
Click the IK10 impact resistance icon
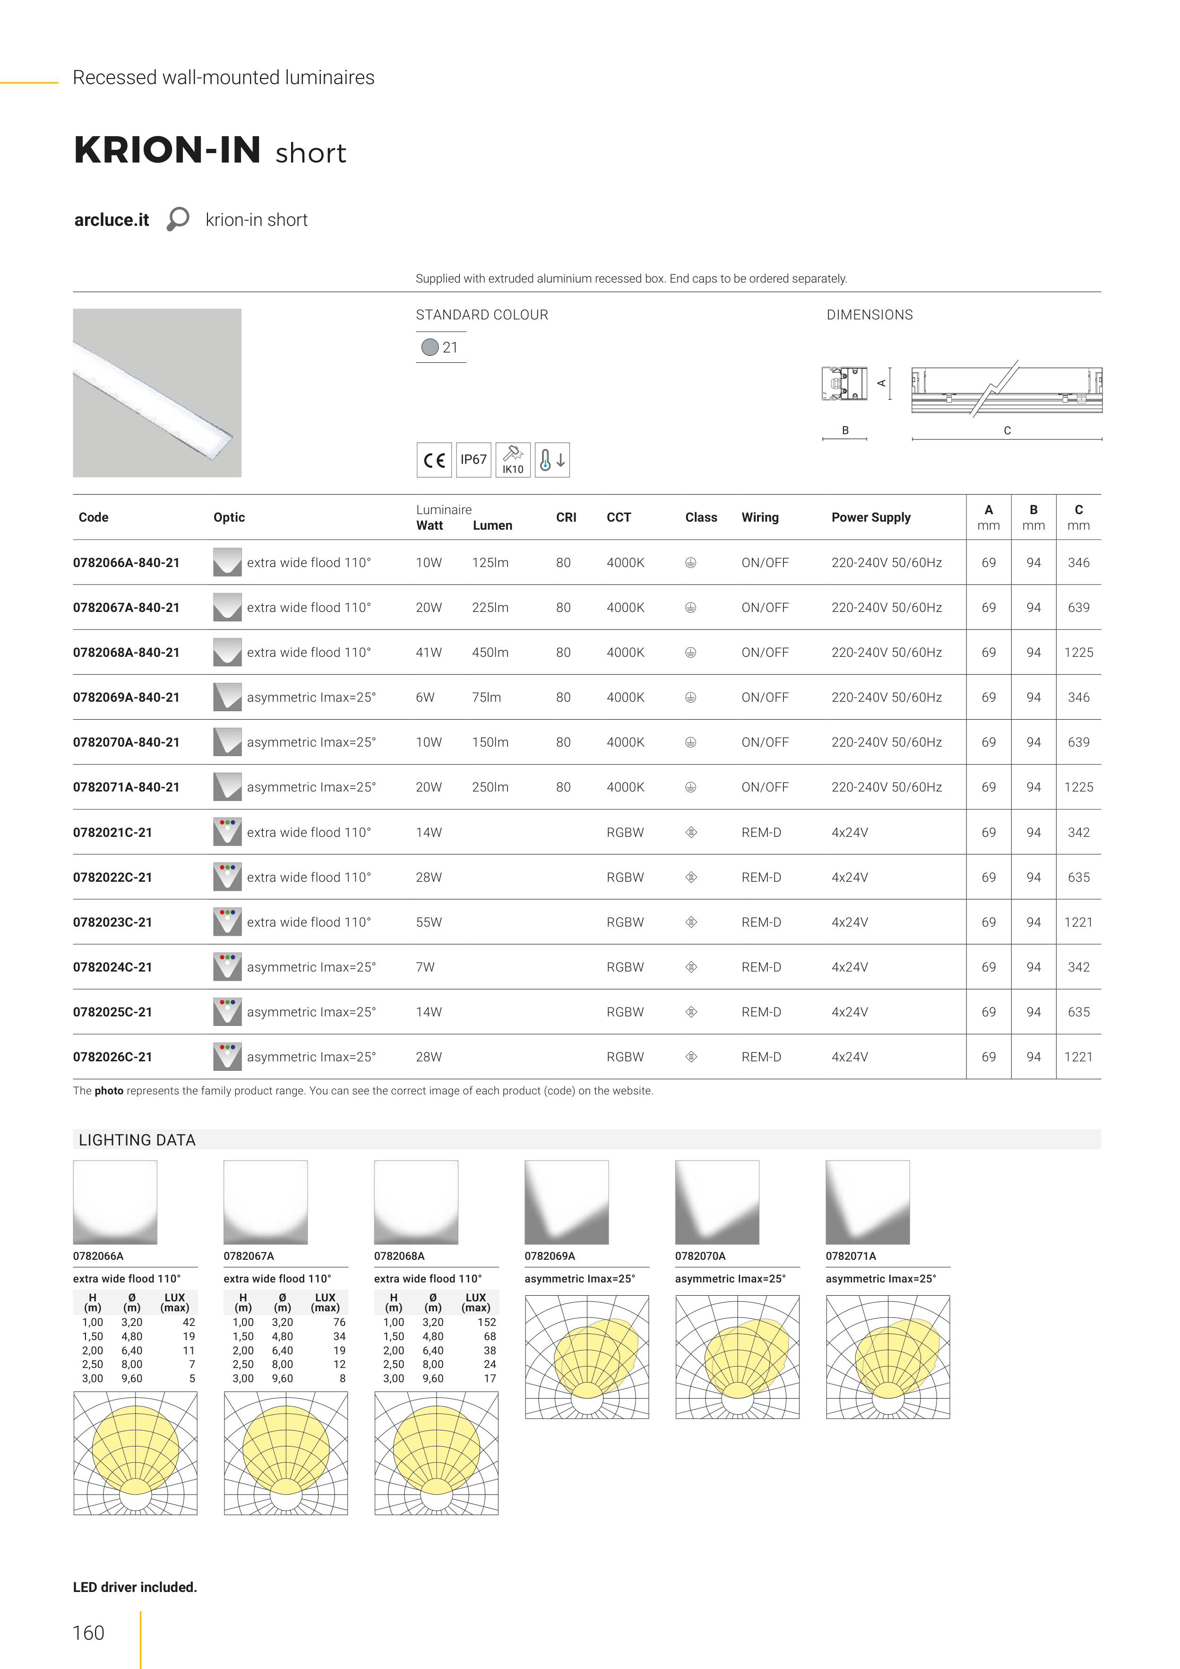click(513, 460)
